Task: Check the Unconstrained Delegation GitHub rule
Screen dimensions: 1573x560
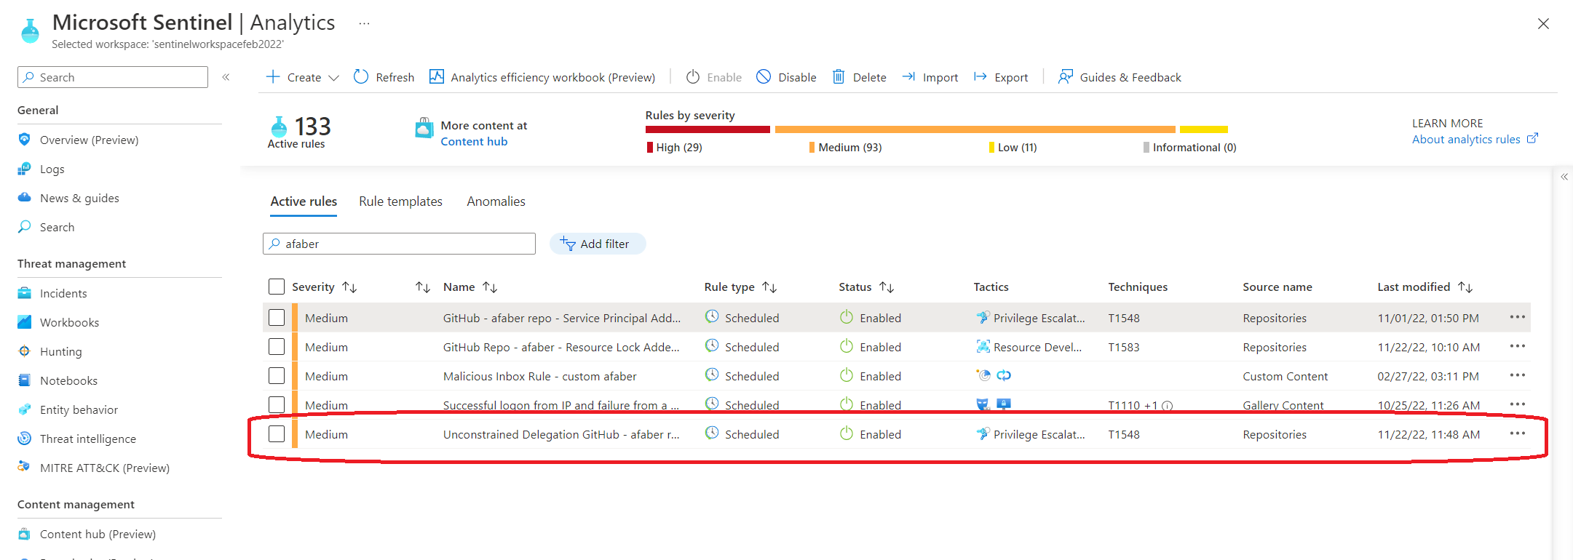Action: pos(277,434)
